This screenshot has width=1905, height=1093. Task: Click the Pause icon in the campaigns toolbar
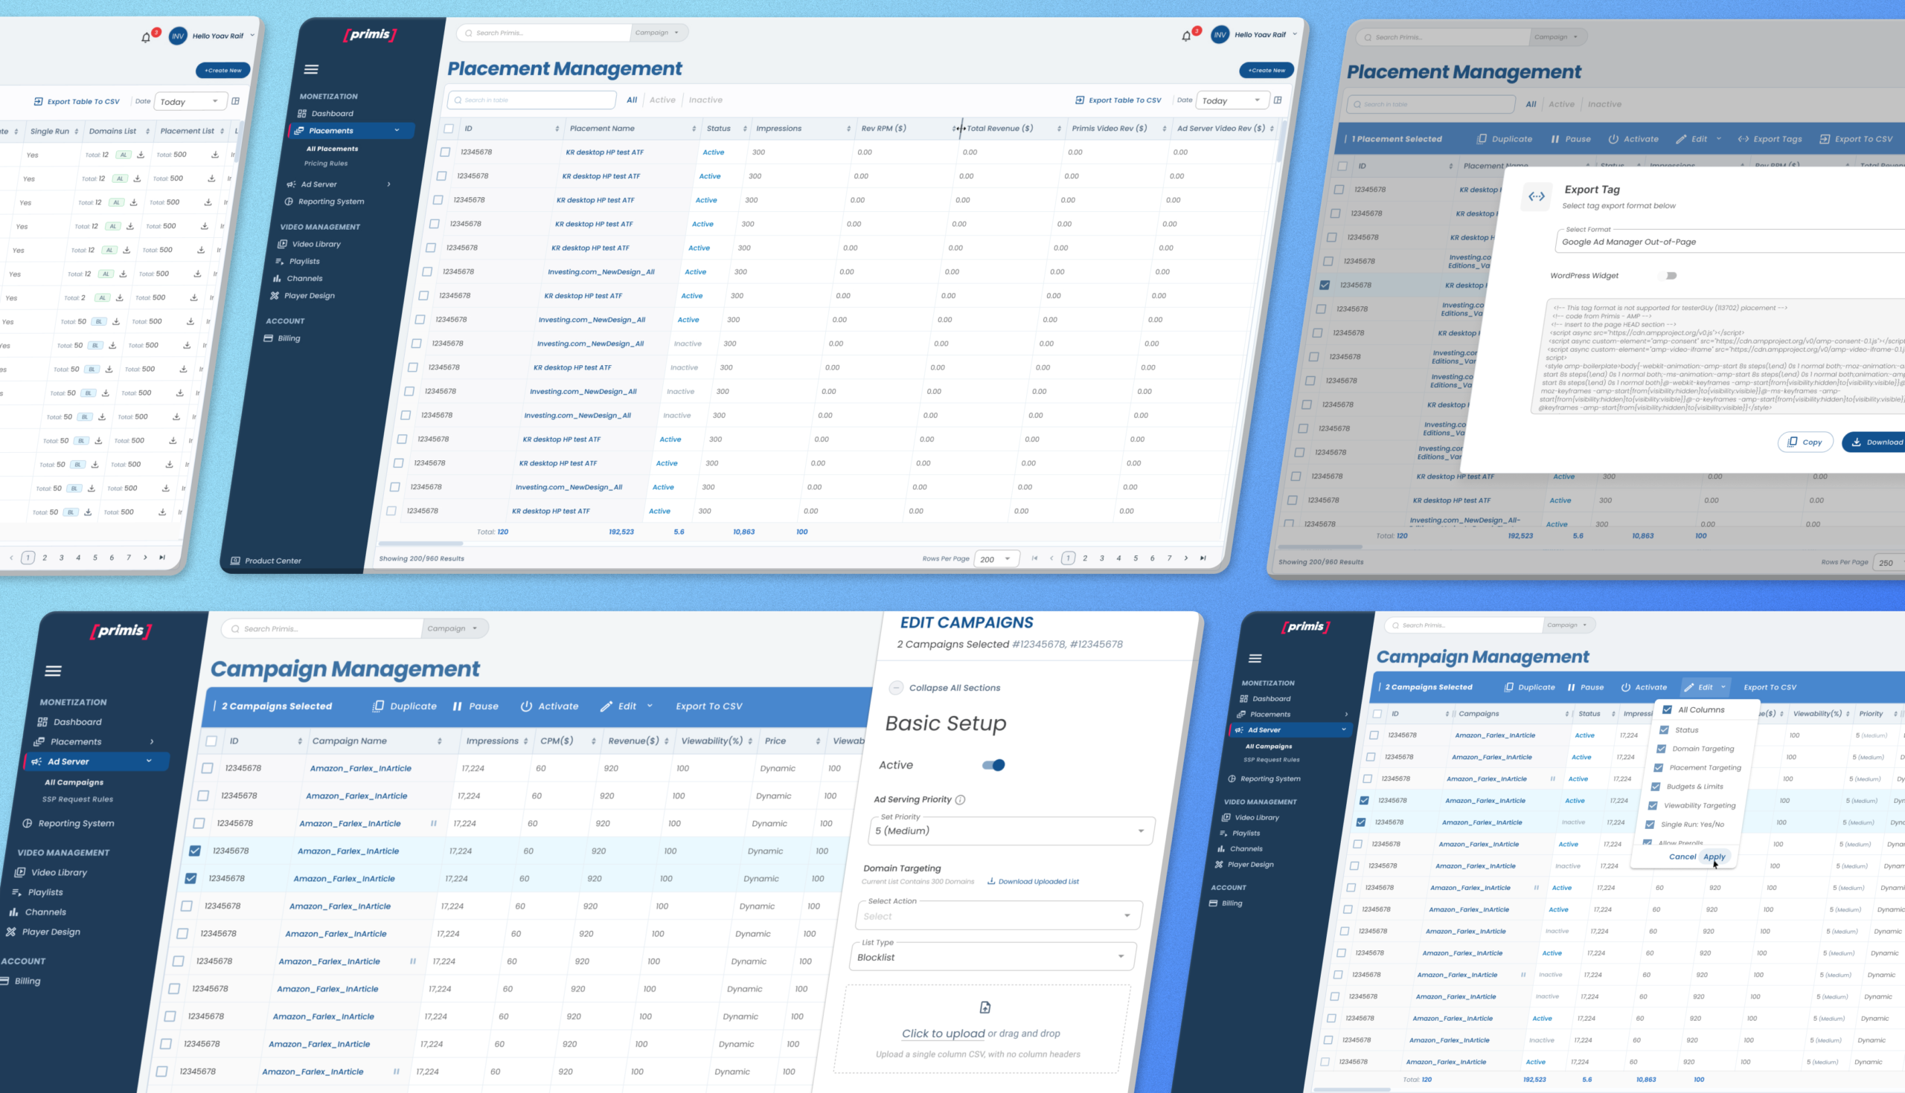(x=458, y=706)
